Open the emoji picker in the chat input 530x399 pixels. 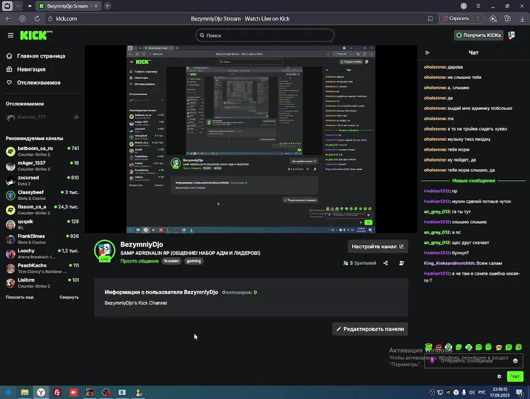click(515, 361)
